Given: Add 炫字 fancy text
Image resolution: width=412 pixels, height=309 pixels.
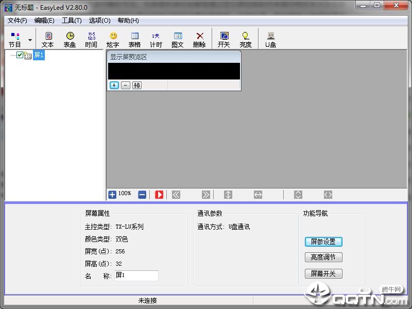Looking at the screenshot, I should (113, 40).
